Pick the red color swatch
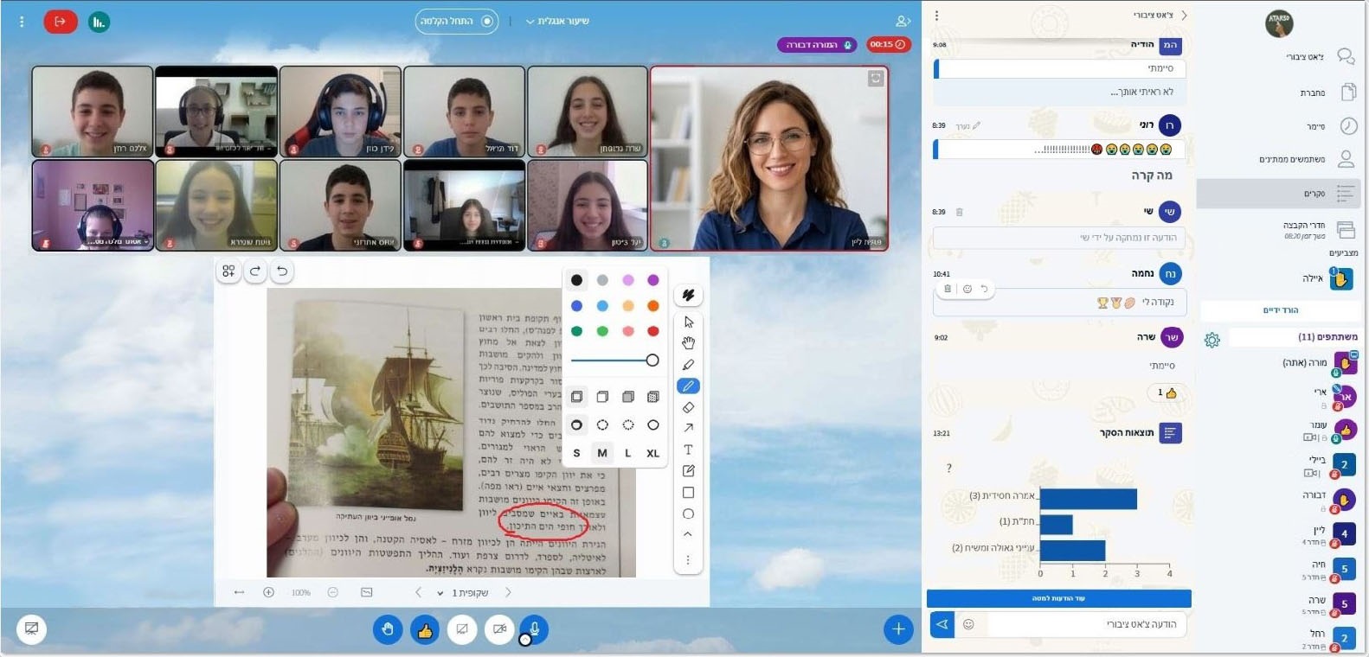Screen dimensions: 1369x657 [x=653, y=331]
